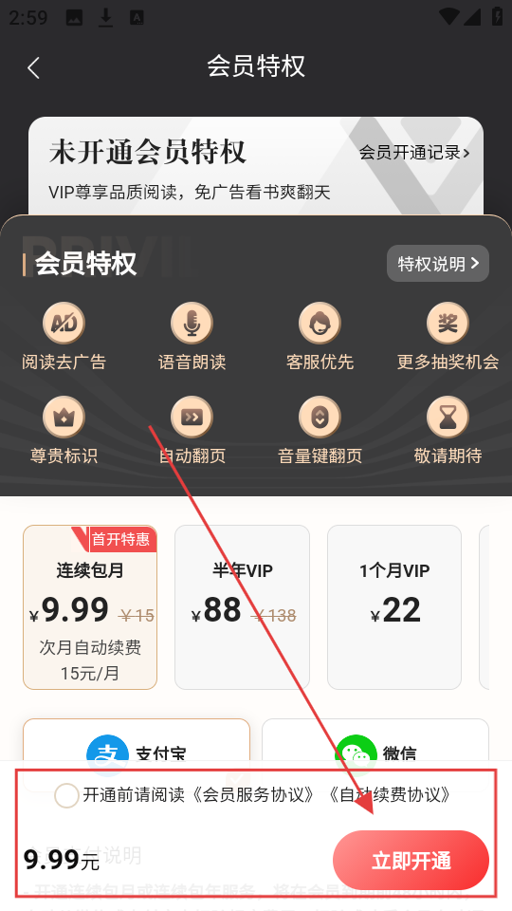Expand 特权说明 details

438,263
